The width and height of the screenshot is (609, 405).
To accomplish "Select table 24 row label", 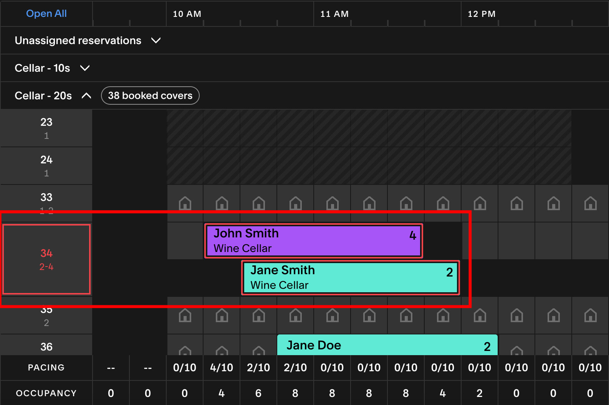I will (x=46, y=166).
